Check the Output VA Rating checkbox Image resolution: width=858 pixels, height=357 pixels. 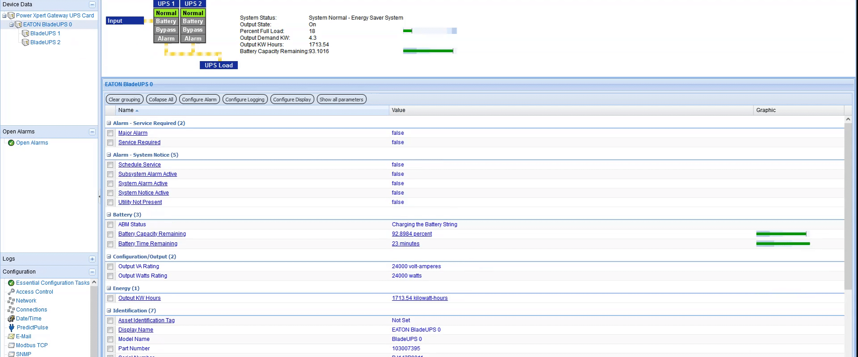coord(110,267)
